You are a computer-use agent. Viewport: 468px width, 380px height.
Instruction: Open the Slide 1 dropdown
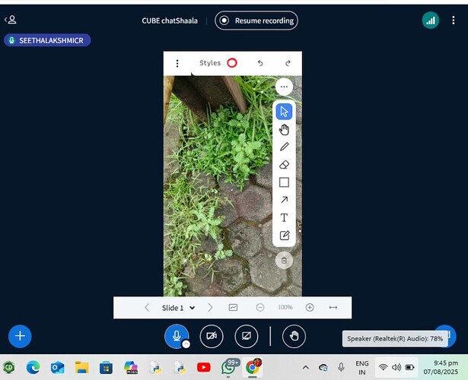click(178, 308)
